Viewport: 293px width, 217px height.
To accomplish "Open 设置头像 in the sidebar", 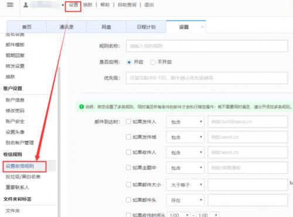I will pos(15,132).
